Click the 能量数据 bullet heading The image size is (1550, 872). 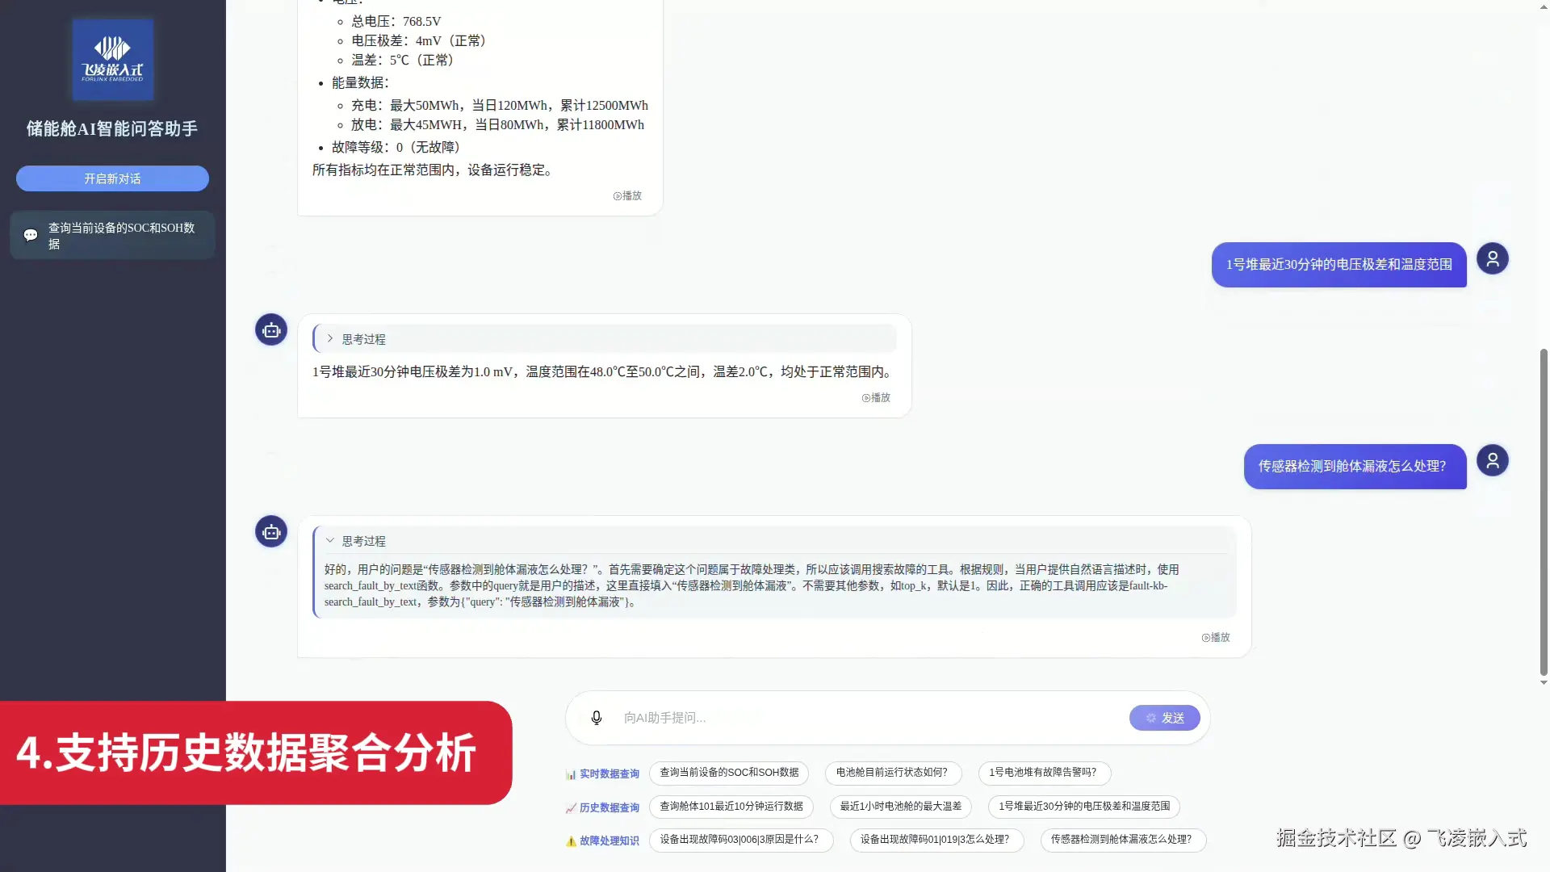[360, 82]
